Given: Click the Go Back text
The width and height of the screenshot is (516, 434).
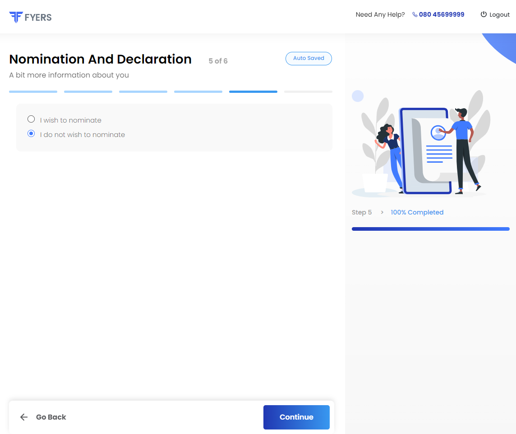Looking at the screenshot, I should pos(51,417).
